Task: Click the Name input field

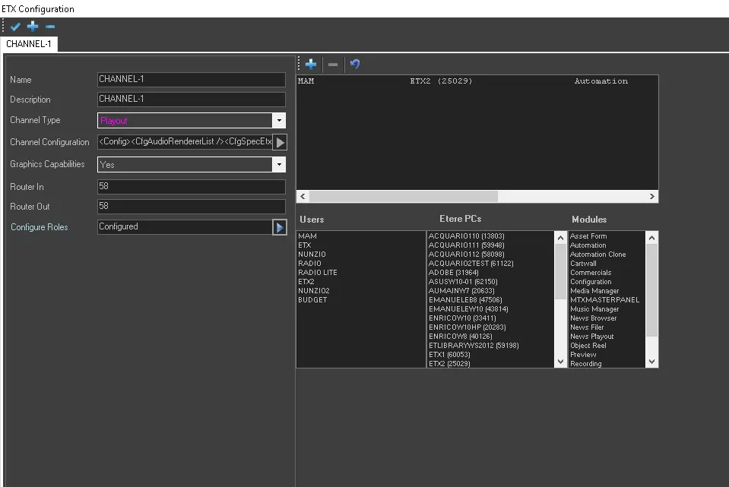Action: click(191, 80)
